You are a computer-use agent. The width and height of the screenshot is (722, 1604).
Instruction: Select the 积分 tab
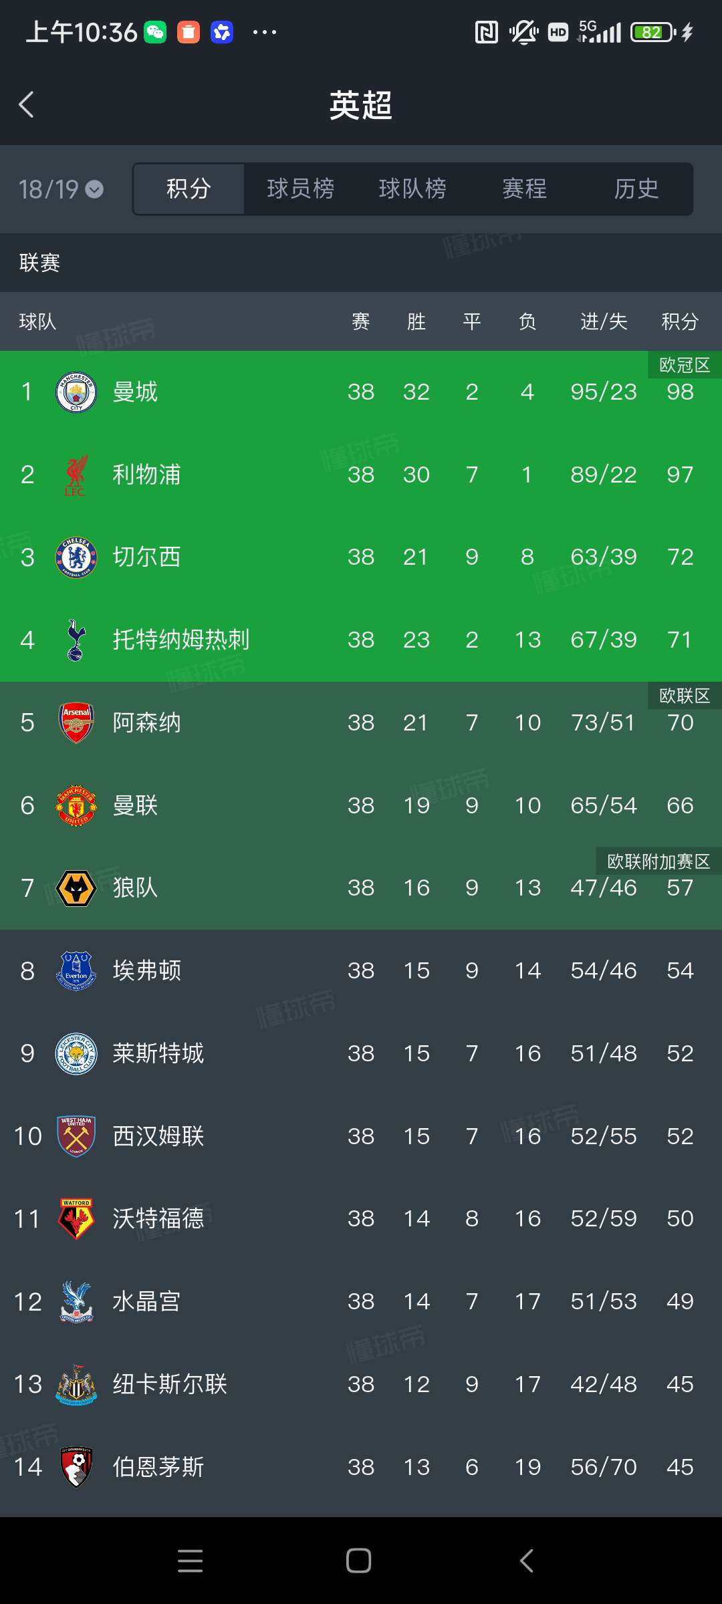[189, 189]
